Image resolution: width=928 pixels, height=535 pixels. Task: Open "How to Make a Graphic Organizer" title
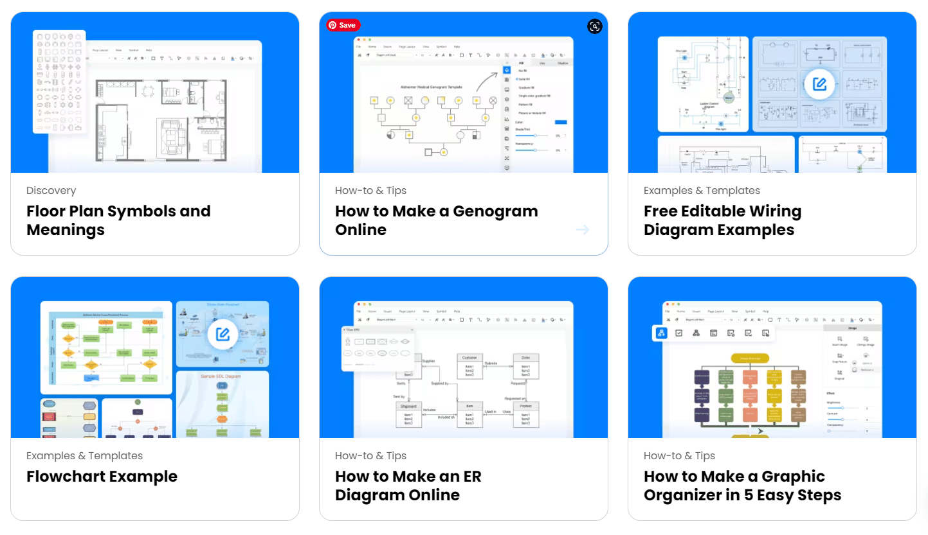[x=742, y=486]
